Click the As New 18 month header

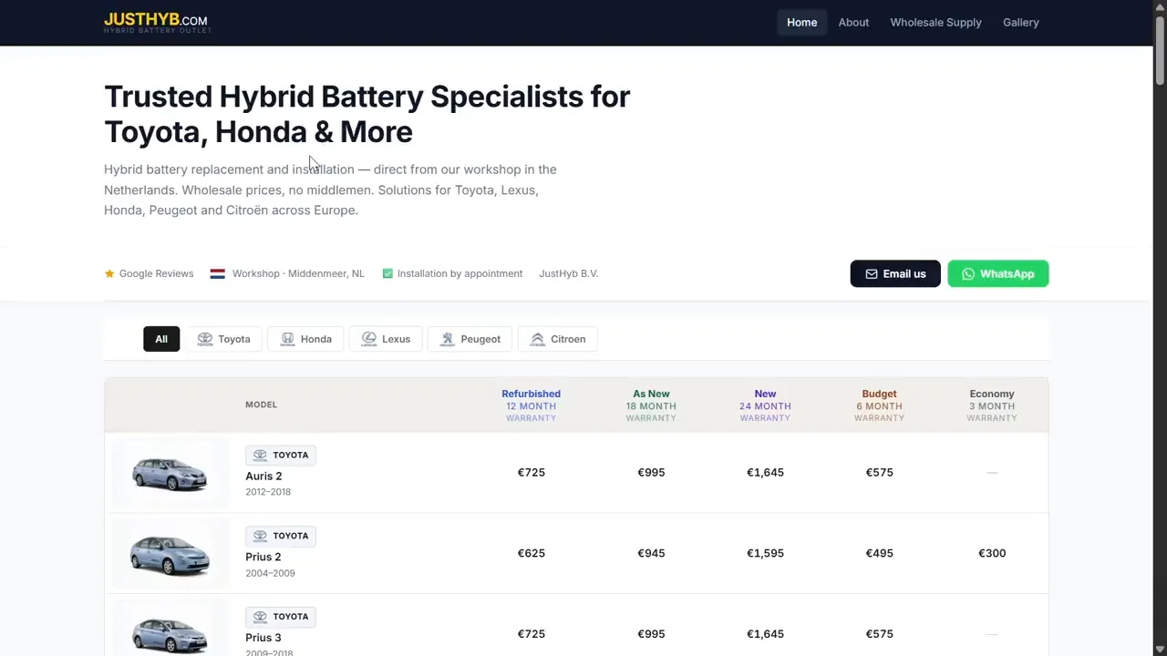coord(651,405)
